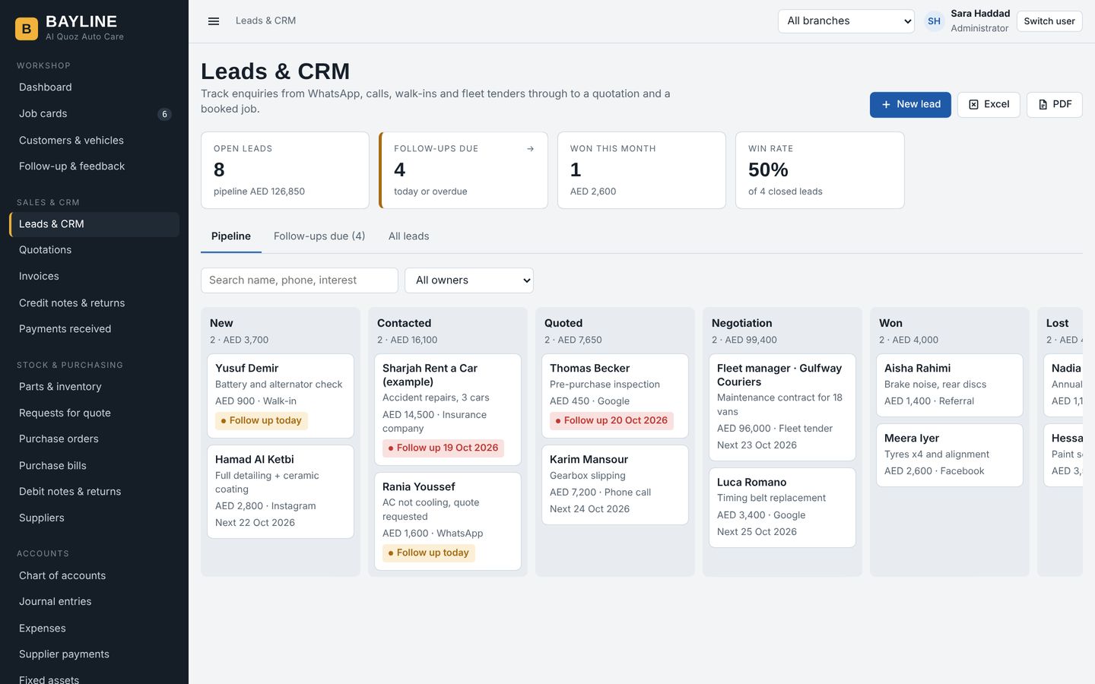
Task: Open the Luca Romano lead card
Action: pos(782,508)
